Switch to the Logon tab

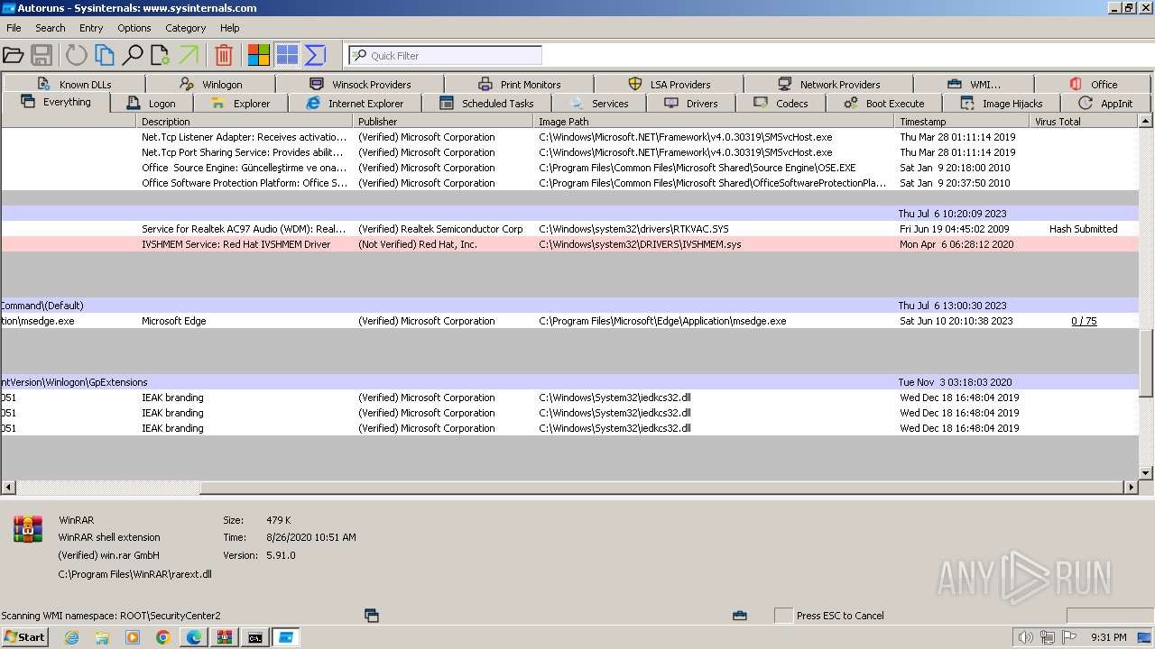click(151, 104)
